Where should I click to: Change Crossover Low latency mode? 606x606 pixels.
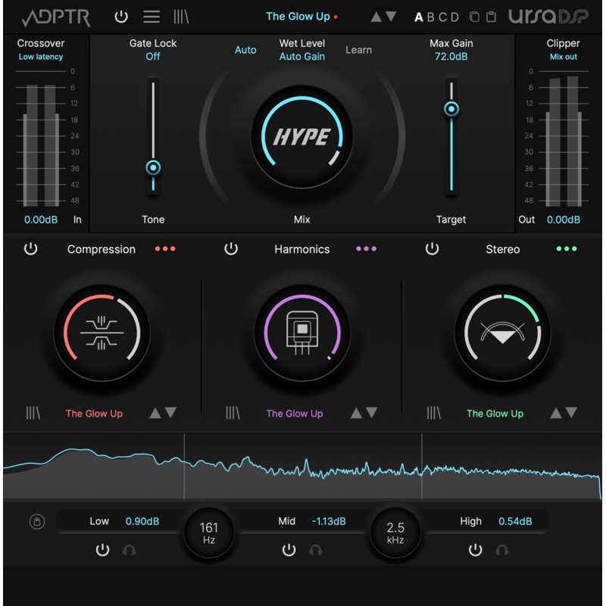(x=41, y=57)
